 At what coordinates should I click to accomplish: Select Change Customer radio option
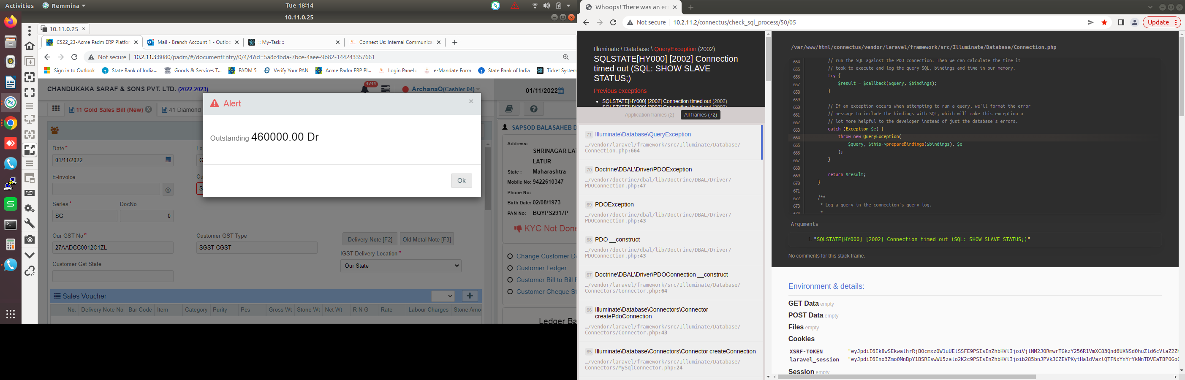click(x=510, y=256)
